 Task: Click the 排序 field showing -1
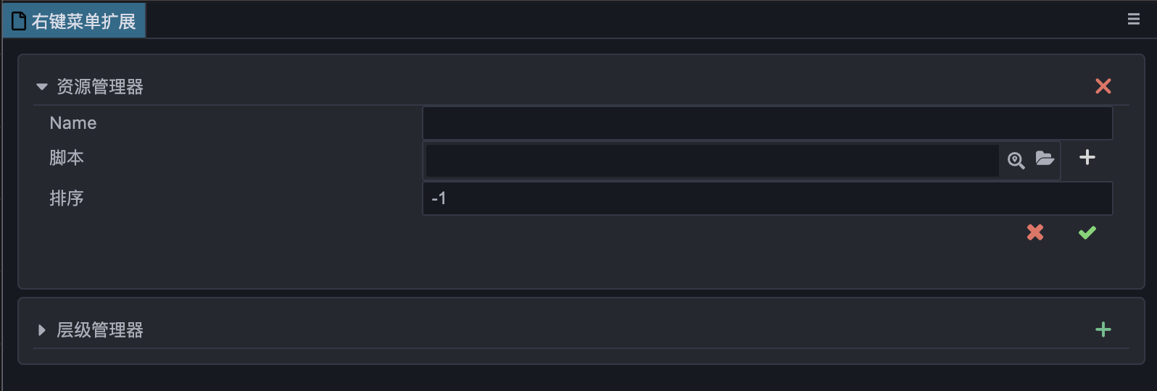click(767, 198)
